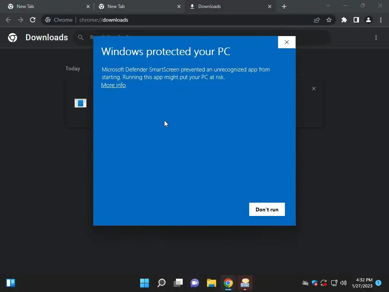
Task: Open the Chrome profile avatar
Action: (368, 20)
